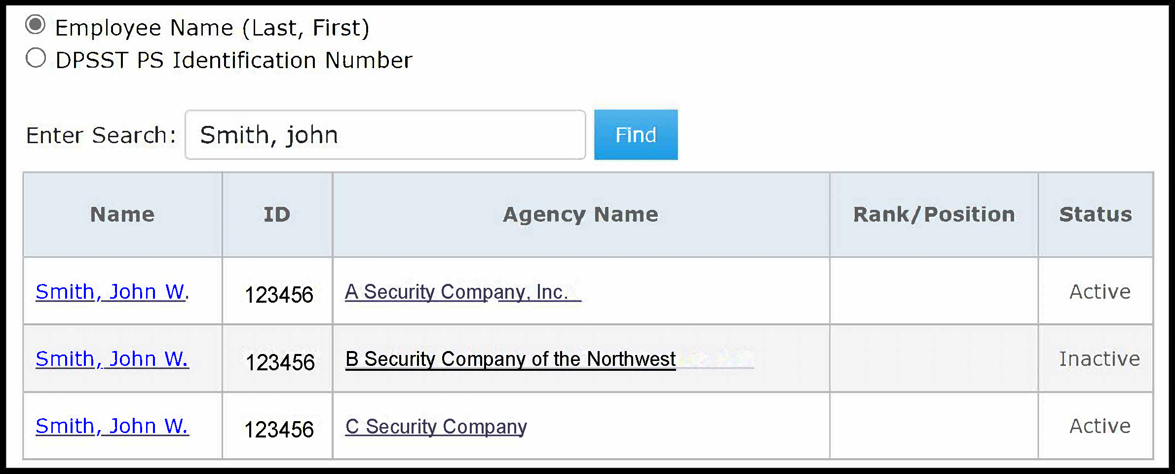Click the Status column header
Viewport: 1175px width, 474px height.
(x=1096, y=215)
